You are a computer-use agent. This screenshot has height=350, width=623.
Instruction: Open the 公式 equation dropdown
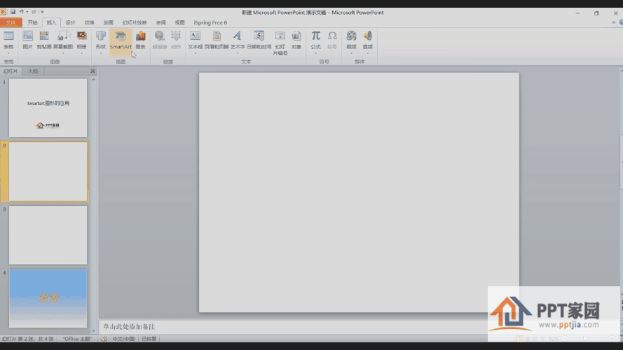click(316, 52)
